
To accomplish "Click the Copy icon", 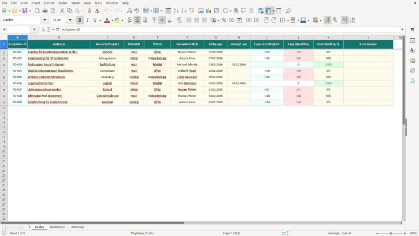I will pyautogui.click(x=70, y=11).
